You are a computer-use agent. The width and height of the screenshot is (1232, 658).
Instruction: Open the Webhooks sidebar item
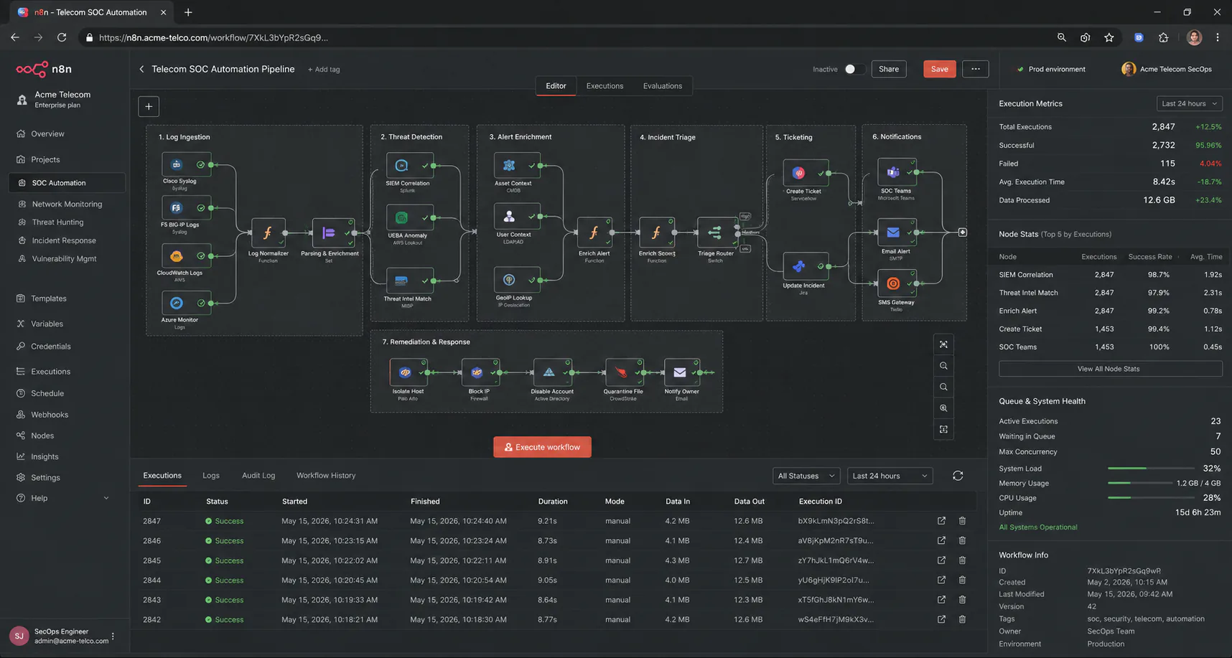50,415
